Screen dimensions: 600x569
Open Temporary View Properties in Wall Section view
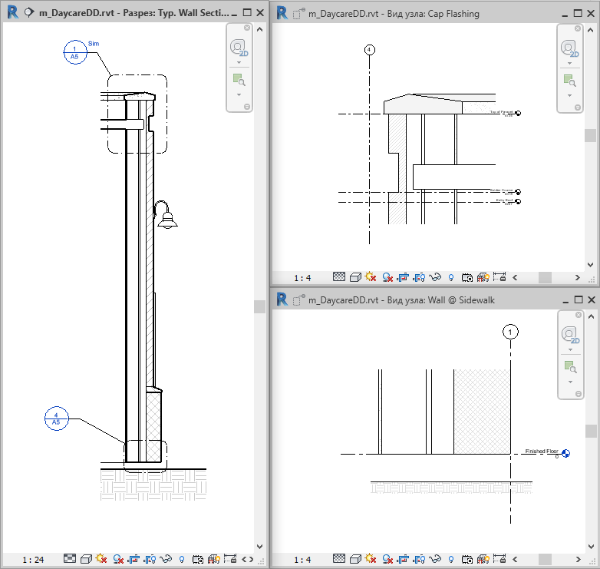coord(198,559)
